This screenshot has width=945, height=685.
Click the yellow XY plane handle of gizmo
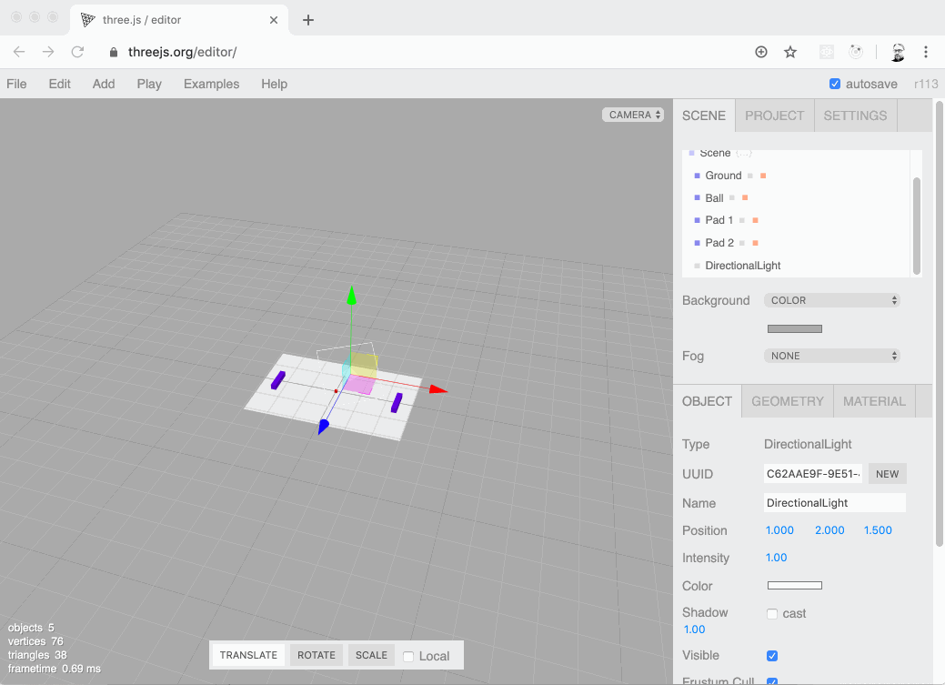[364, 366]
